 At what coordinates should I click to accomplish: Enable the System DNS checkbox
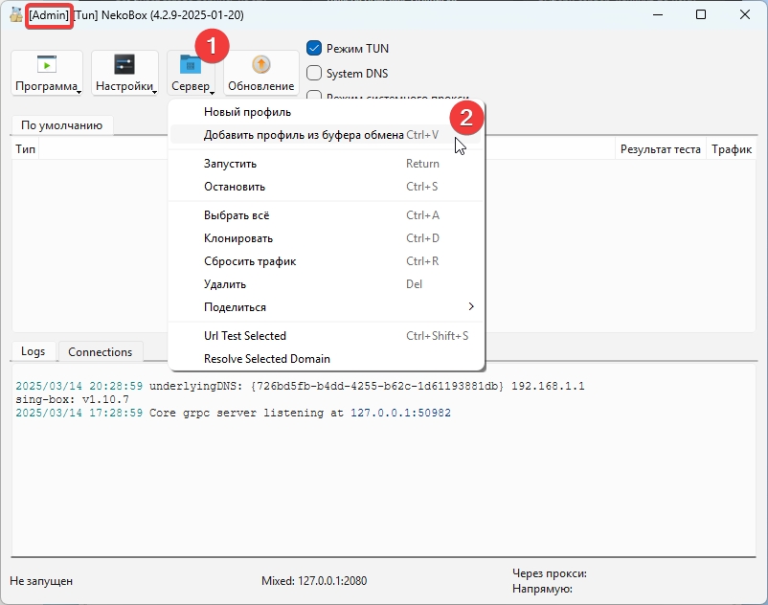[314, 73]
